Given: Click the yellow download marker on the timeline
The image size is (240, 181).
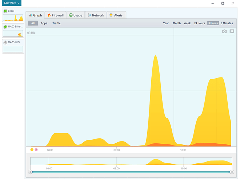Looking at the screenshot, I should 32,150.
